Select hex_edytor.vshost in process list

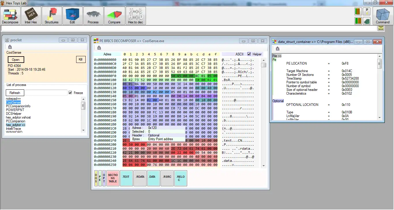19,117
